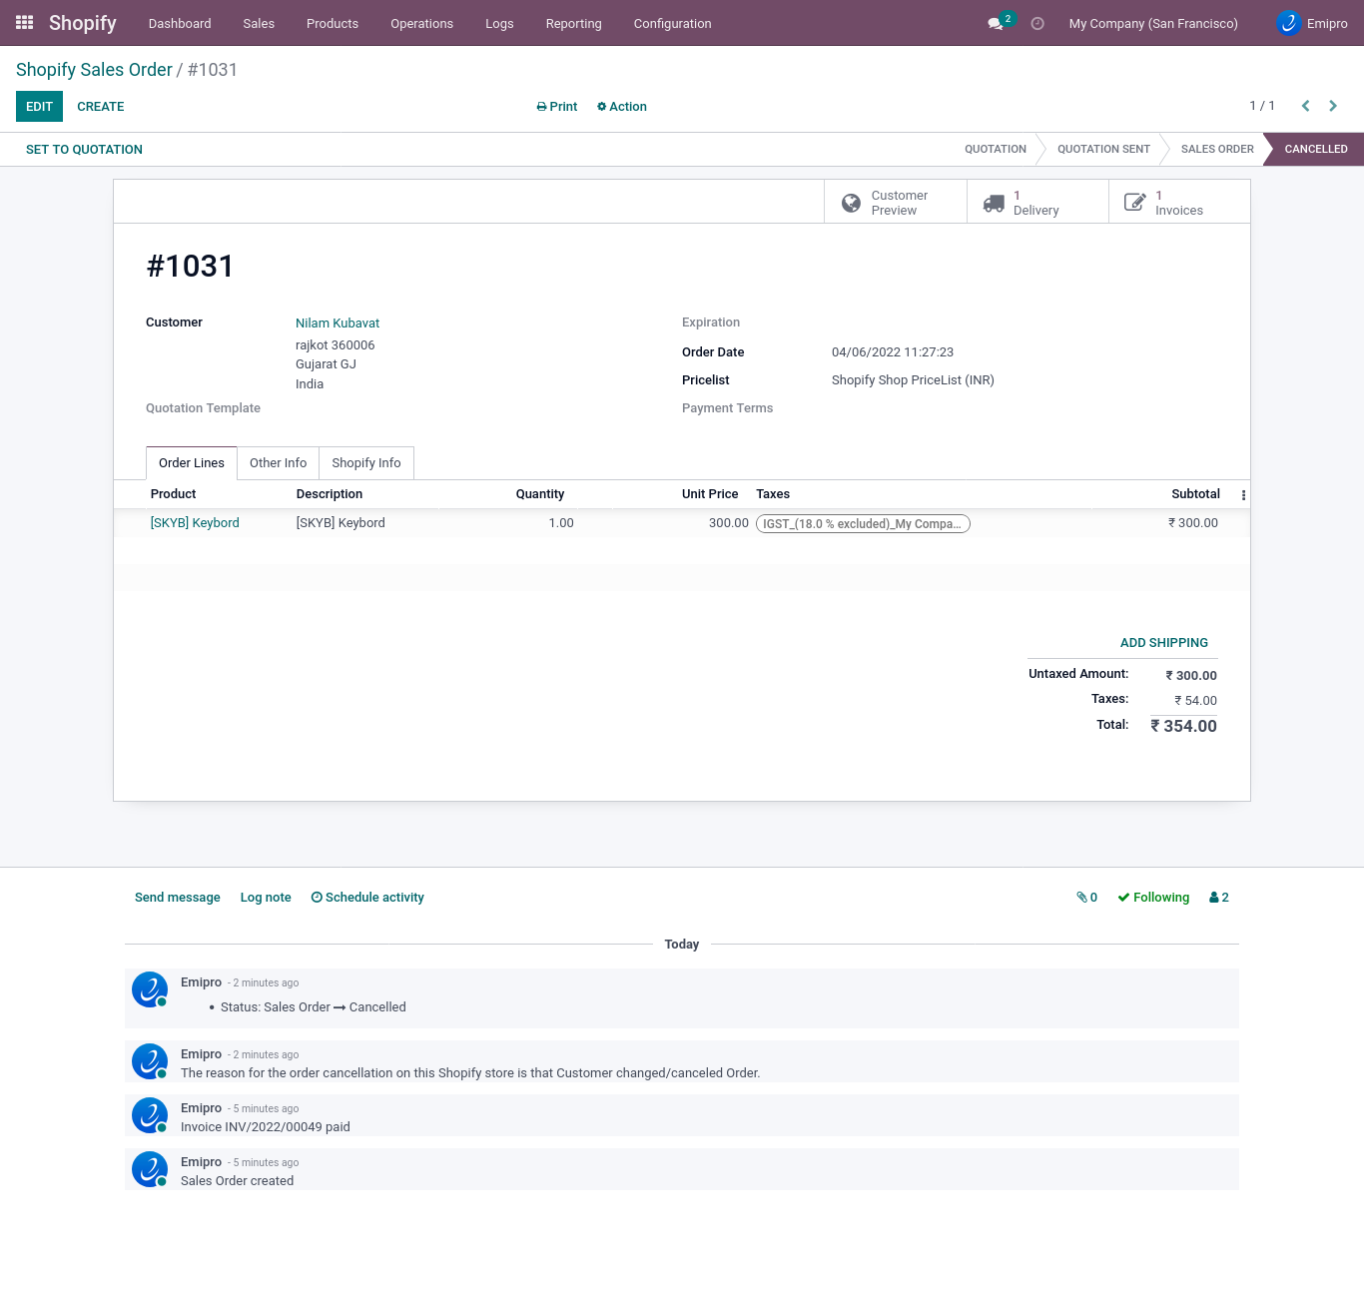Viewport: 1364px width, 1298px height.
Task: Toggle the Following status
Action: [x=1153, y=898]
